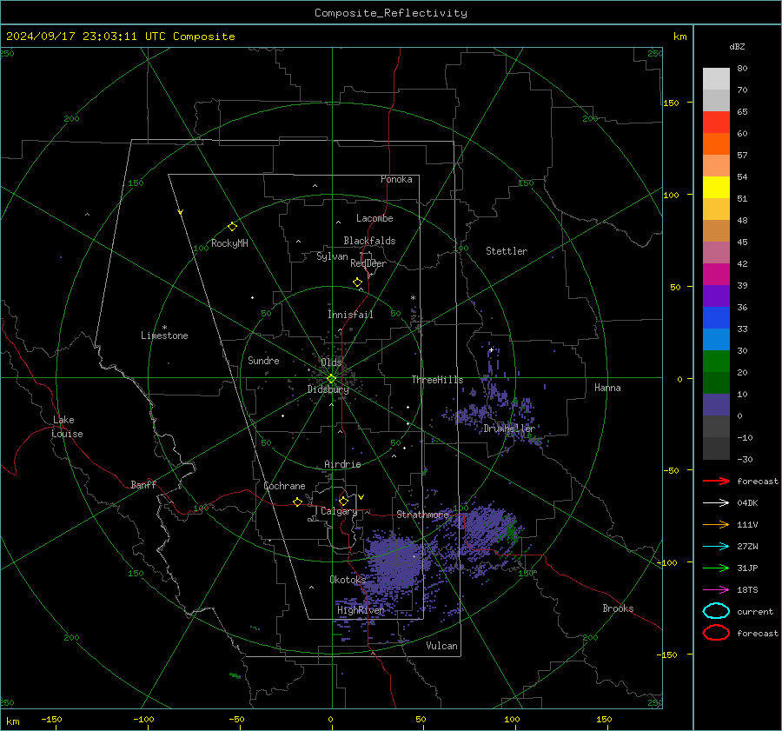Click the yellow diamond marker near RockyMH
782x731 pixels.
tap(232, 227)
